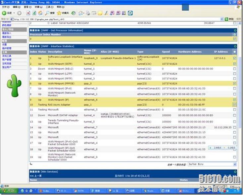
Task: Sort Interface table by Speed column
Action: tap(166, 52)
